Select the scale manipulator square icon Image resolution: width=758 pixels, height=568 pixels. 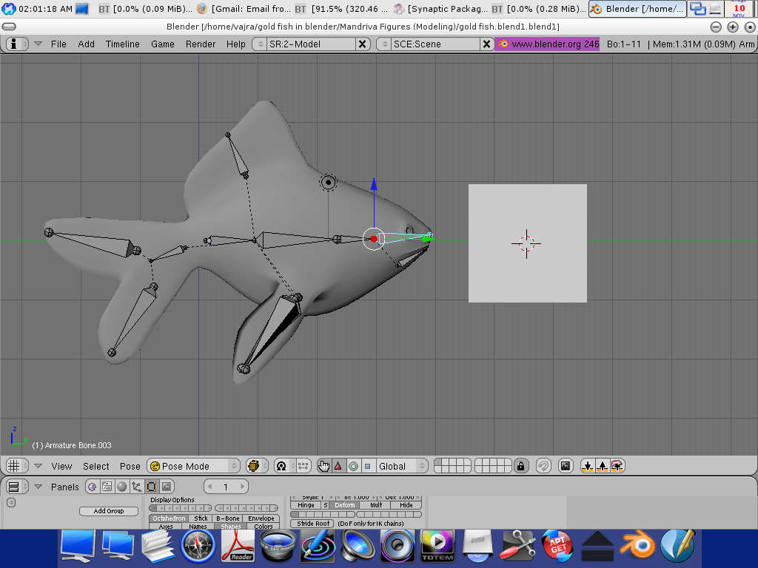tap(367, 466)
